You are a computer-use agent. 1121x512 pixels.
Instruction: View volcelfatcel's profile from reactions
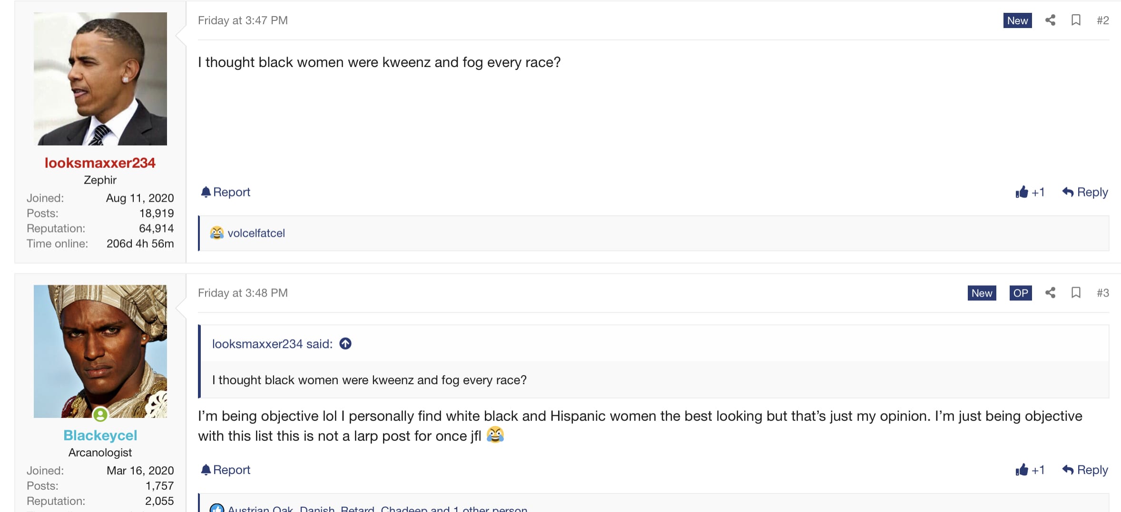point(256,233)
